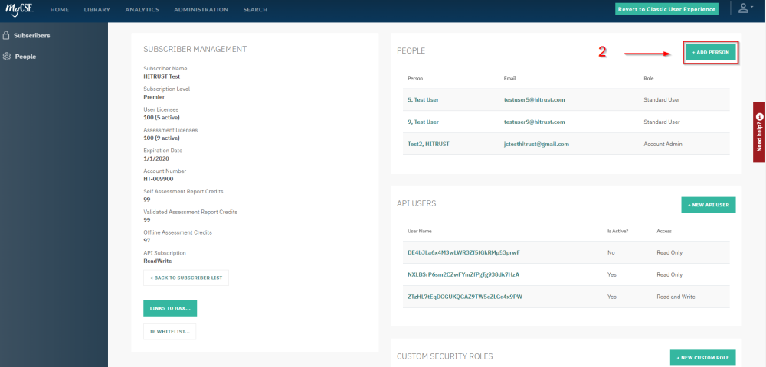The image size is (766, 367).
Task: Select People in the sidebar
Action: (25, 57)
